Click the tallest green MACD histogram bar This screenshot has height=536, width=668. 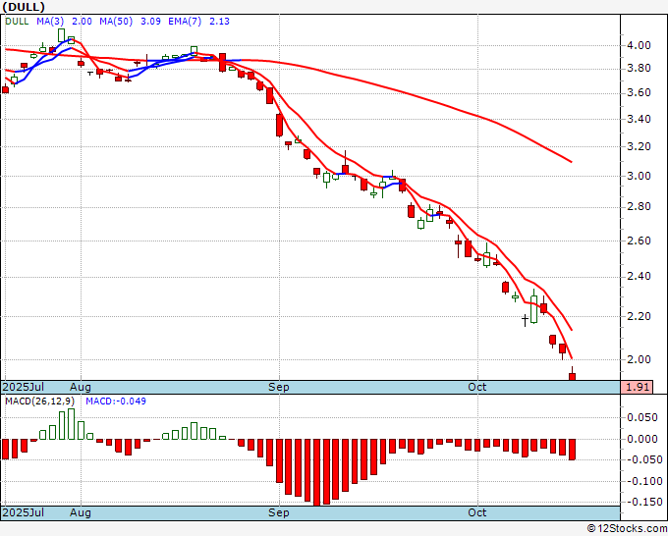(x=71, y=424)
